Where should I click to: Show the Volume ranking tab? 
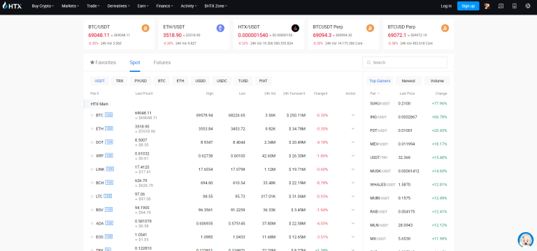click(x=437, y=81)
